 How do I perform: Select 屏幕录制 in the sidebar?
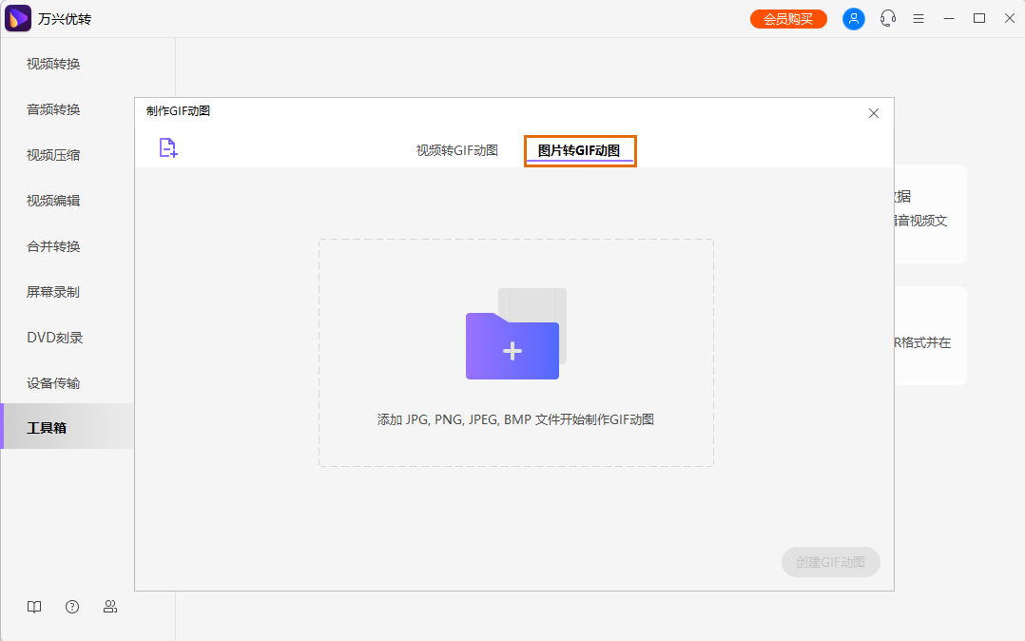coord(53,292)
